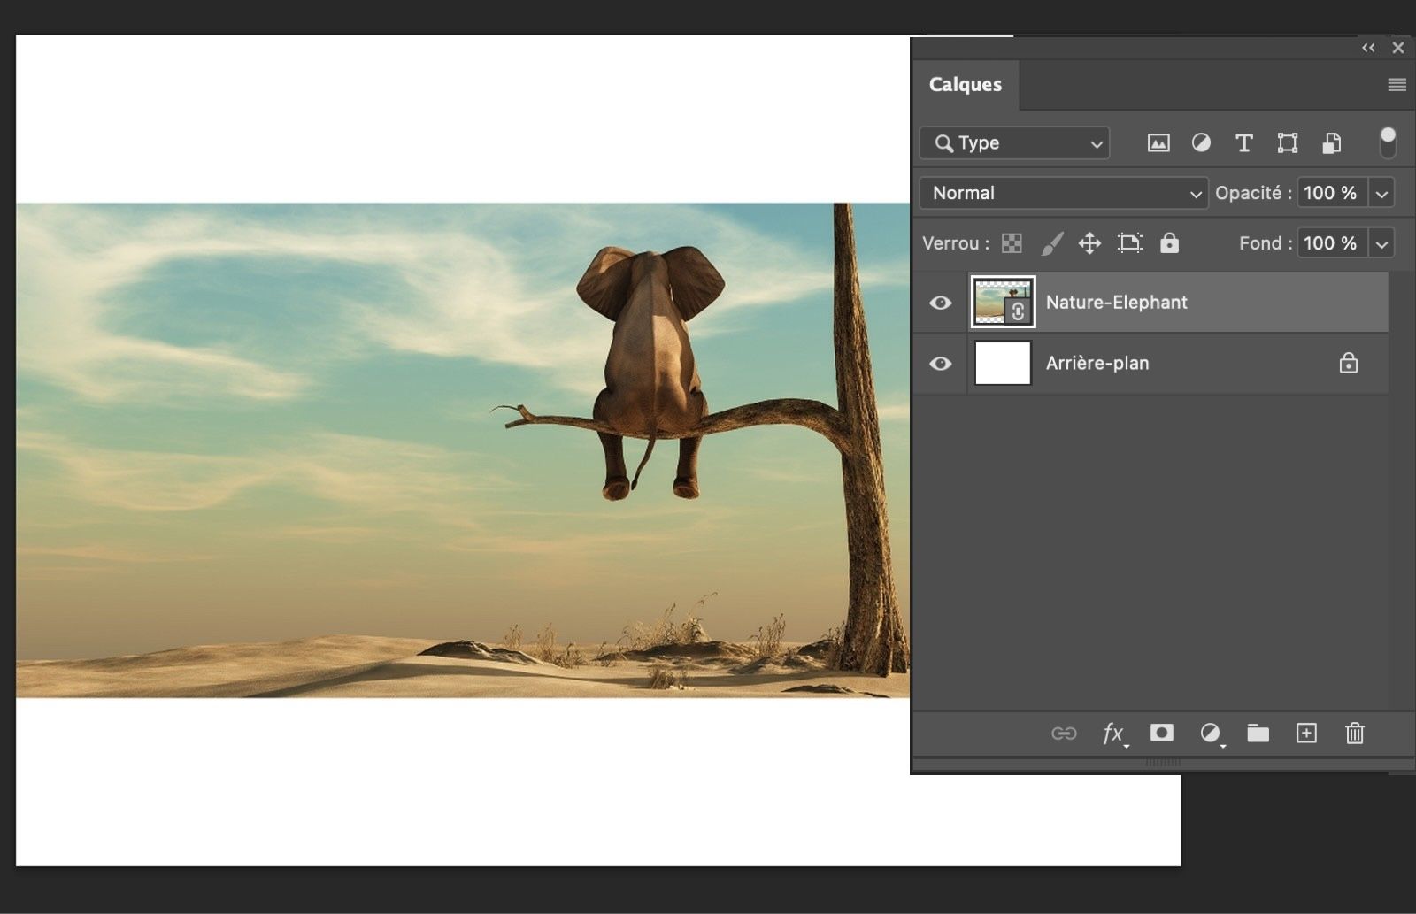
Task: Filter layers by adjustment layer icon
Action: 1201,142
